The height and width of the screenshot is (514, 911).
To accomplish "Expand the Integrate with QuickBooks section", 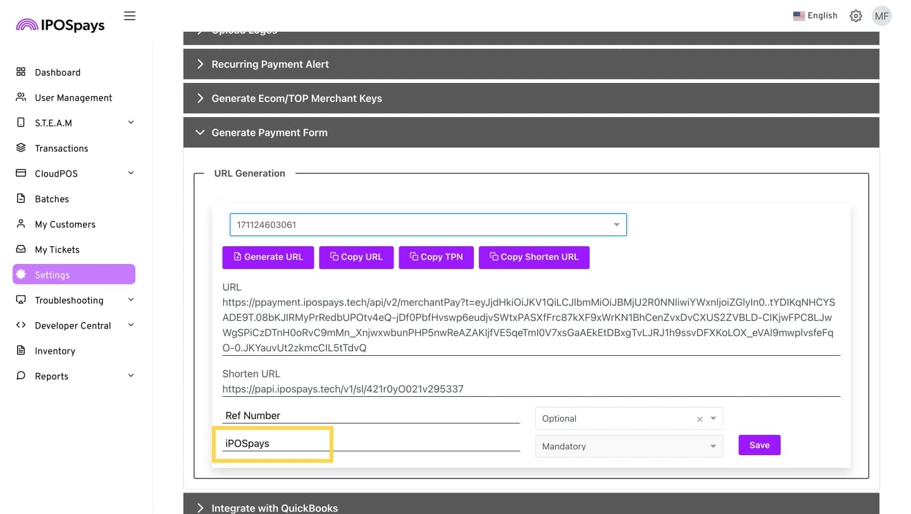I will pyautogui.click(x=531, y=504).
